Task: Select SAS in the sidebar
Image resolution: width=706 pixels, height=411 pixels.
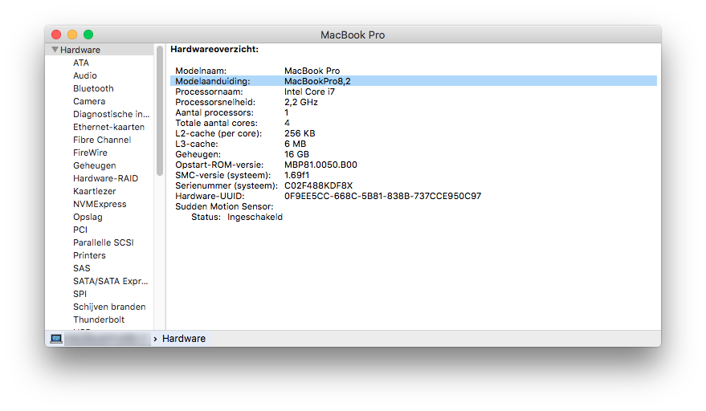Action: pyautogui.click(x=81, y=268)
